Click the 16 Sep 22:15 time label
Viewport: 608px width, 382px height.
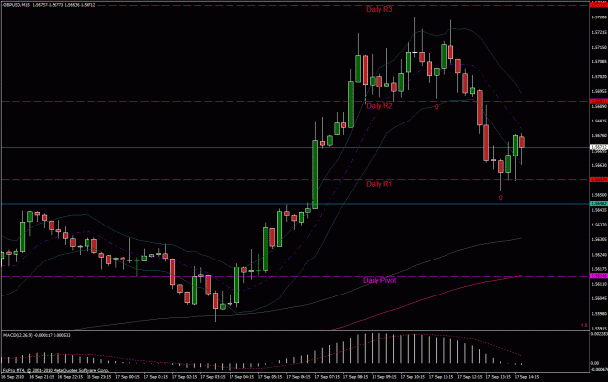(x=70, y=376)
